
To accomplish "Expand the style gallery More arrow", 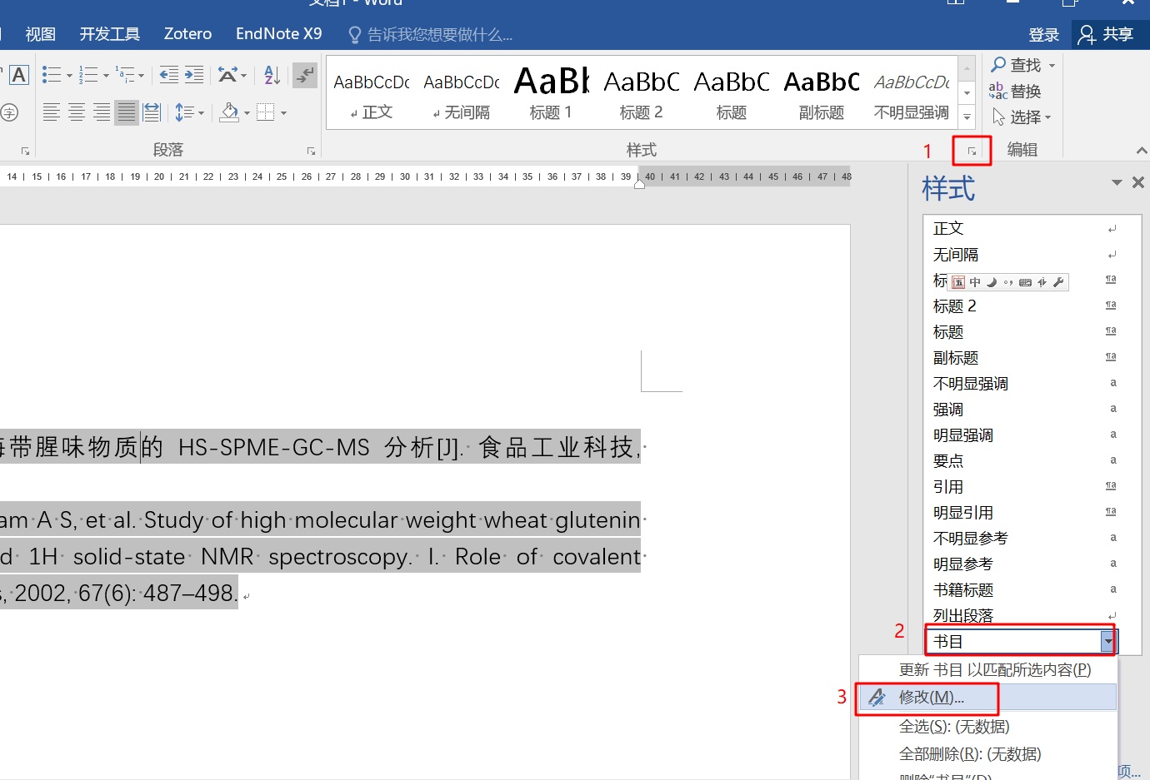I will pos(967,117).
